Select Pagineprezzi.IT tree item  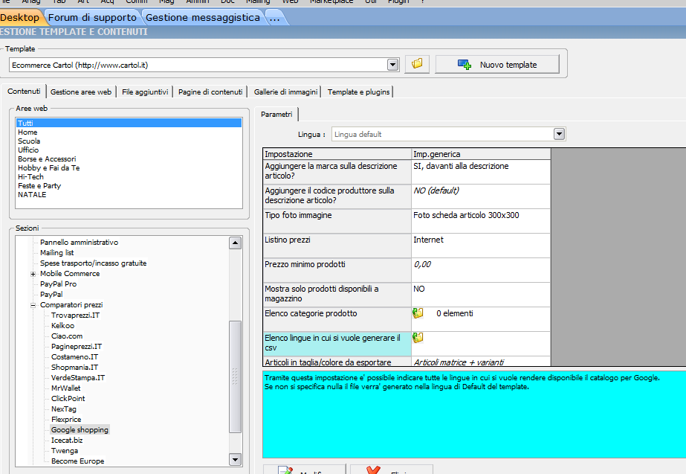[76, 347]
